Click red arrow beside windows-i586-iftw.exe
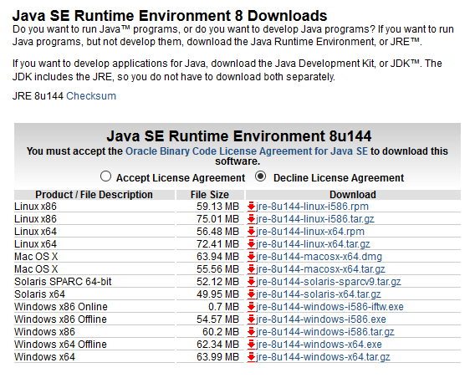The height and width of the screenshot is (378, 475). coord(251,307)
